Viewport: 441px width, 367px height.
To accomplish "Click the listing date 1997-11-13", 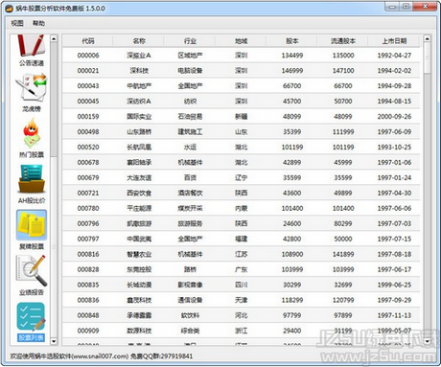I will pyautogui.click(x=394, y=315).
